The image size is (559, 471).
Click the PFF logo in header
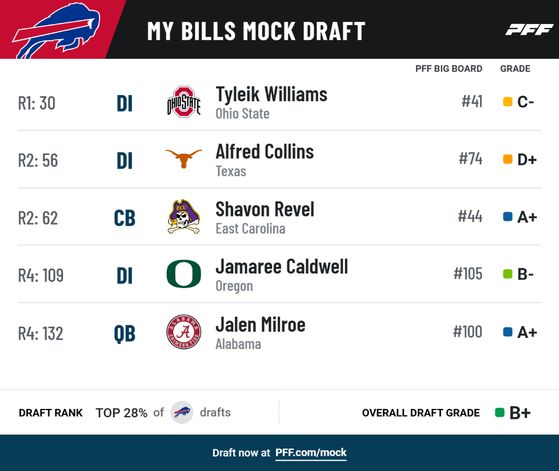529,30
